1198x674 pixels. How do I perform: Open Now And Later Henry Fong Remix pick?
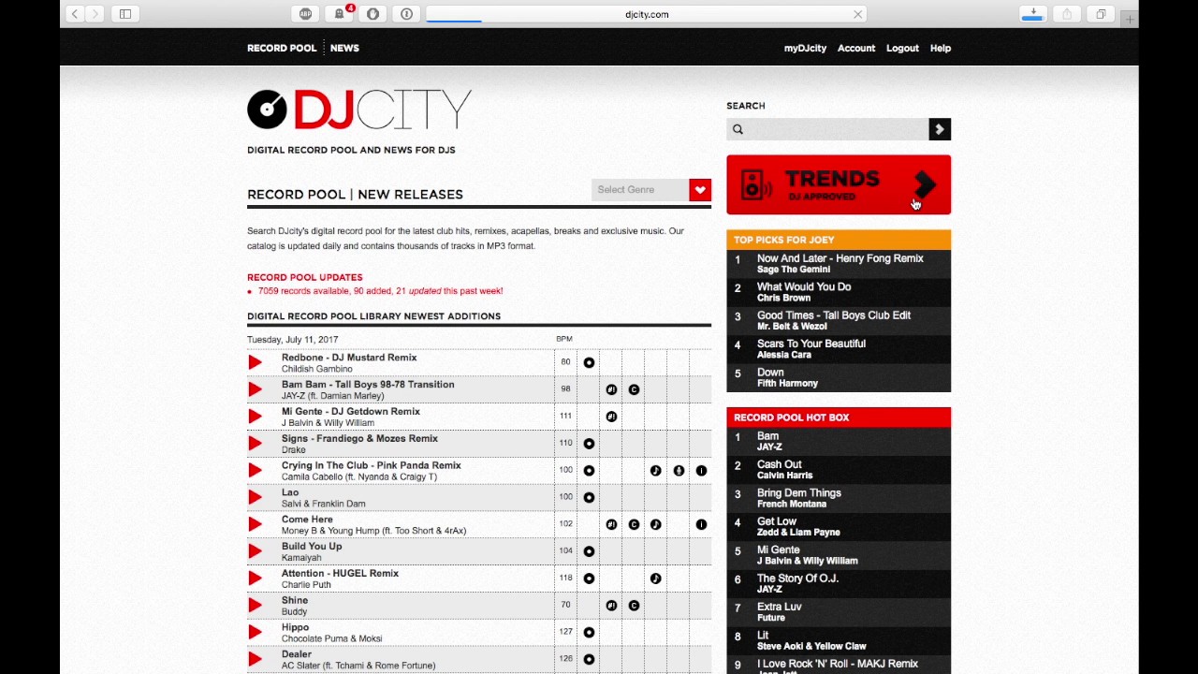(840, 258)
